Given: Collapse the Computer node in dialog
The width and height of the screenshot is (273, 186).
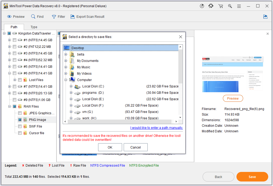Looking at the screenshot, I should [66, 80].
